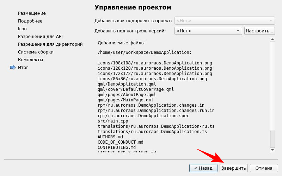
Task: Click the rpm DemoApplication.spec entry
Action: (x=143, y=116)
